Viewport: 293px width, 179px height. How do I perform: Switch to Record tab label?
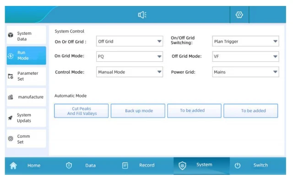pos(147,165)
